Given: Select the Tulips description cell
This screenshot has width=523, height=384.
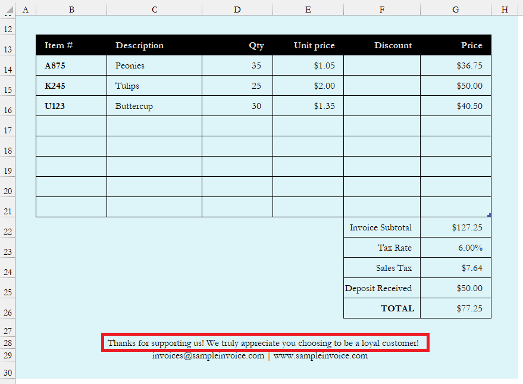Looking at the screenshot, I should point(155,86).
